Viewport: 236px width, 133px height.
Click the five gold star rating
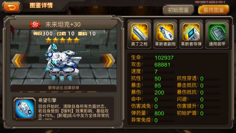tap(63, 40)
